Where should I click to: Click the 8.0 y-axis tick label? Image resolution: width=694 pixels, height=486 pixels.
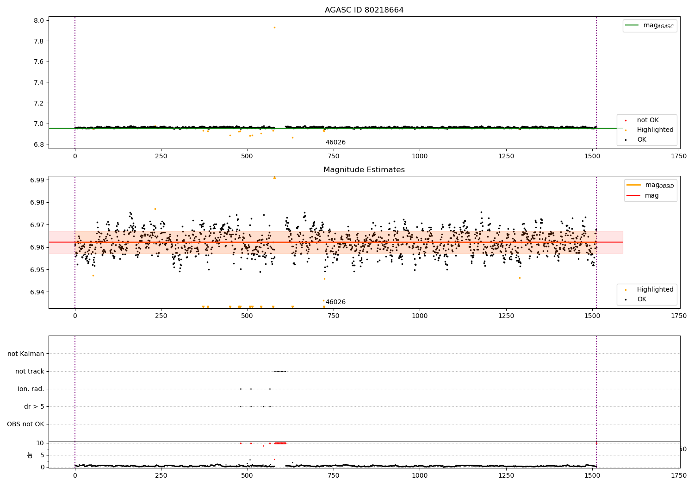(x=39, y=20)
